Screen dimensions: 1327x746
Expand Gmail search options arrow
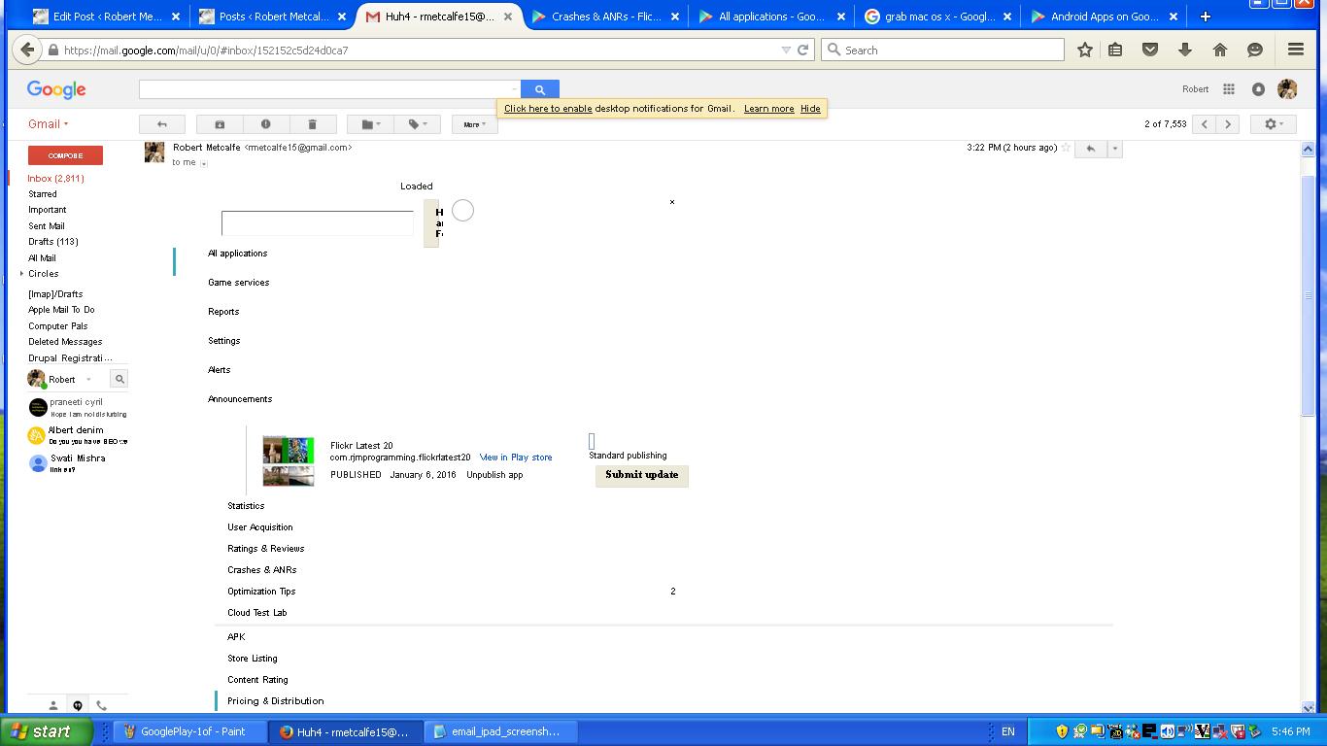click(x=514, y=89)
